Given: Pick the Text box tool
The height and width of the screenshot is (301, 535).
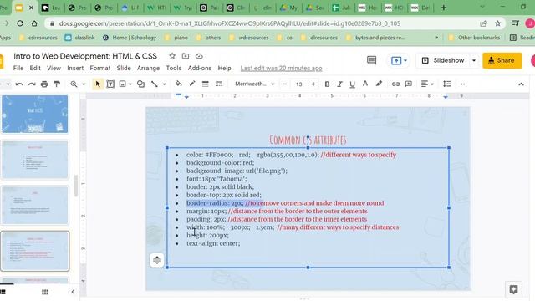Looking at the screenshot, I should pyautogui.click(x=110, y=84).
